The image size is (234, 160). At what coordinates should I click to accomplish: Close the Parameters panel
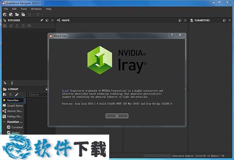pos(230,20)
